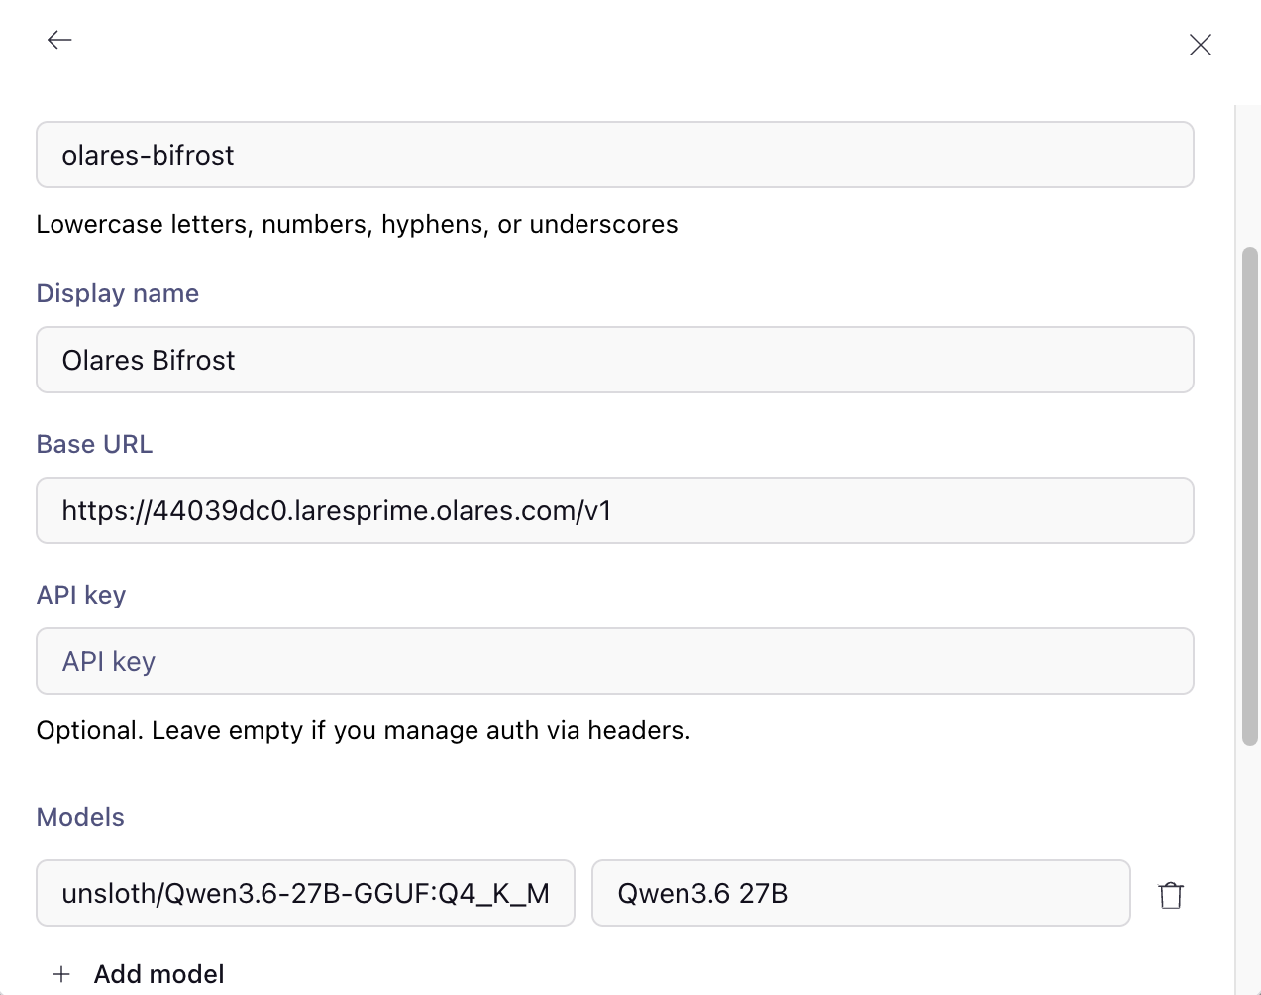Edit the Qwen3.6 27B model name field

click(861, 893)
